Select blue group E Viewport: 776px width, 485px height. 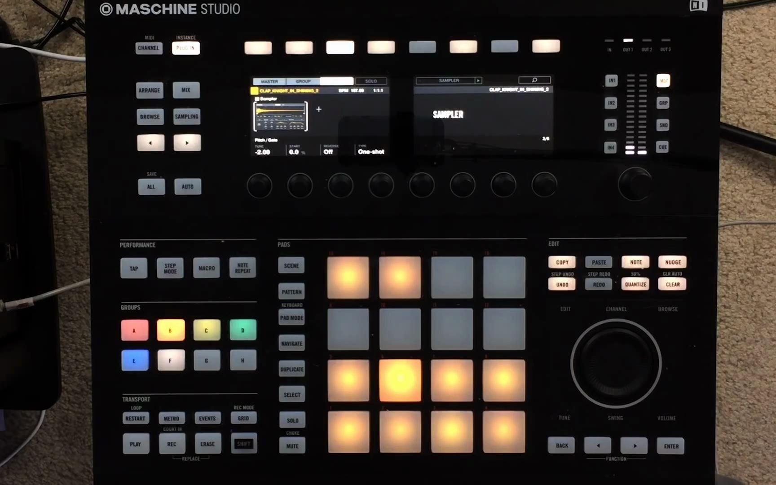[x=135, y=361]
